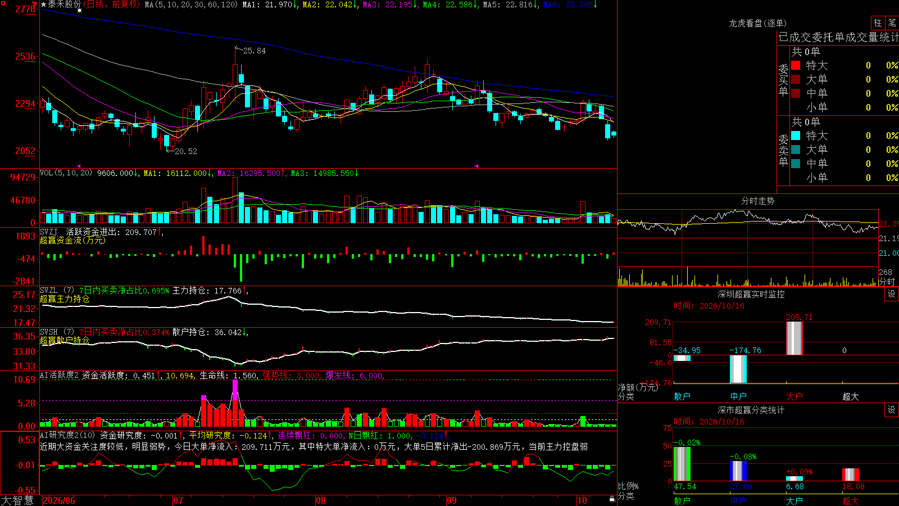Viewport: 899px width, 506px height.
Task: Click the right magenta arrow marker below the K-line chart
Action: (x=476, y=166)
